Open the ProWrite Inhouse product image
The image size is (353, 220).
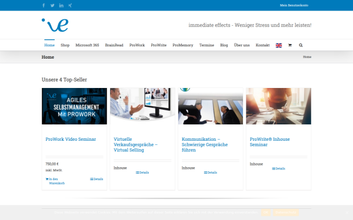[x=279, y=106]
